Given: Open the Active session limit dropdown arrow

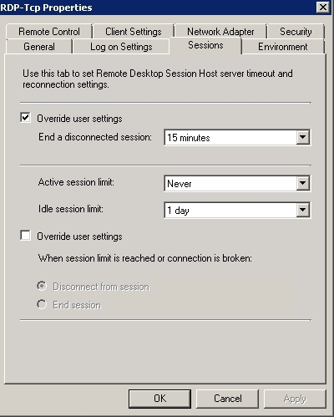Looking at the screenshot, I should [x=302, y=183].
